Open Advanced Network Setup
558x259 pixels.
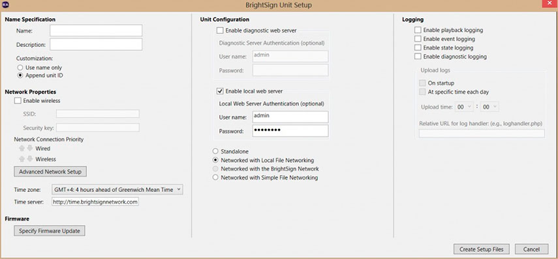[x=50, y=172]
